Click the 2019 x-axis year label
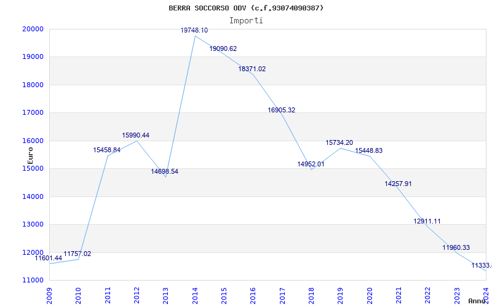 [341, 296]
